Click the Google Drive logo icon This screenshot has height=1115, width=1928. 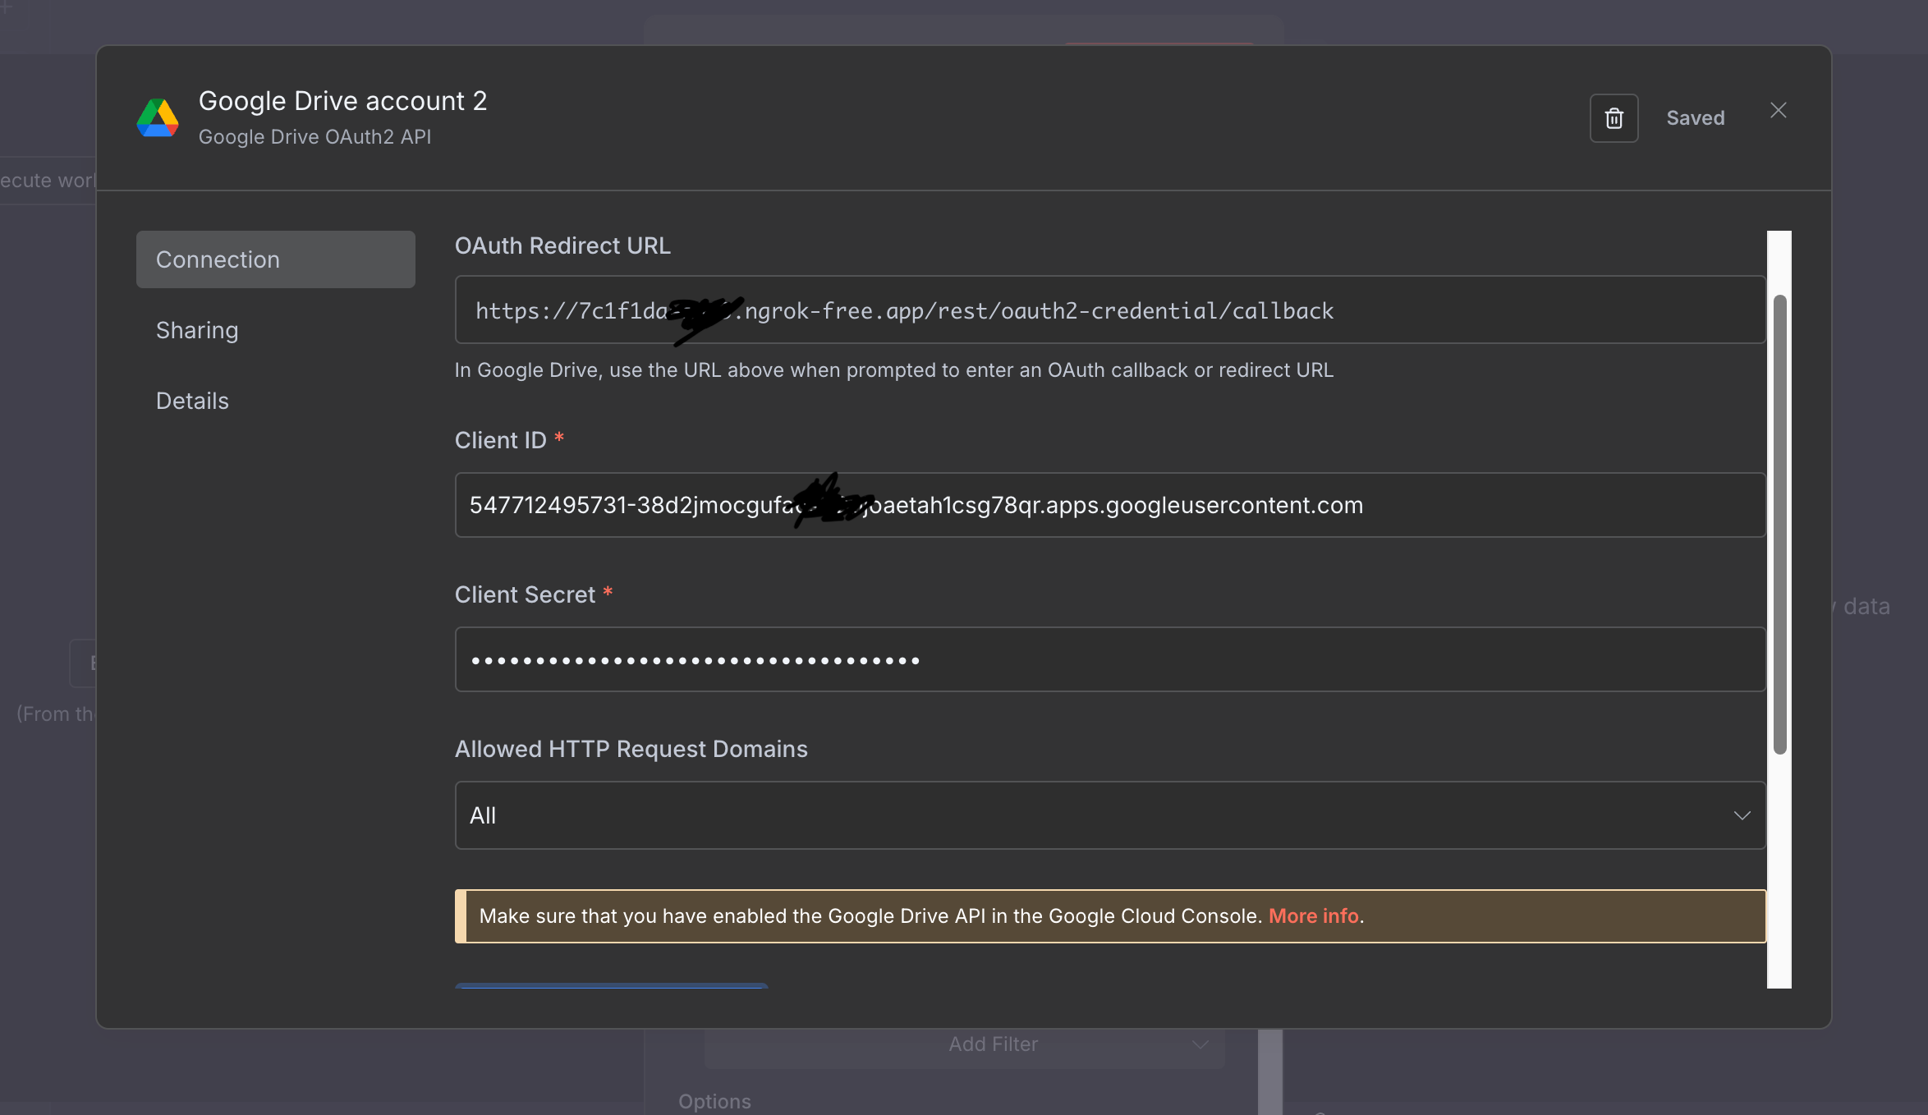158,118
